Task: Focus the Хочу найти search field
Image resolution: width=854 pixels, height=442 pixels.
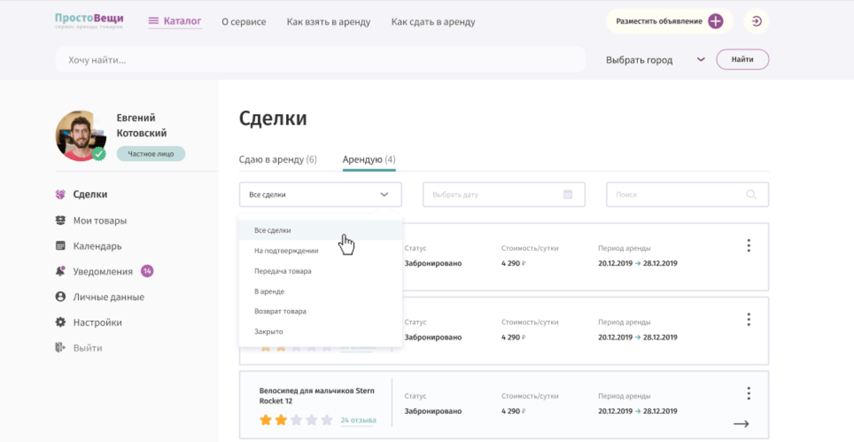Action: [x=321, y=60]
